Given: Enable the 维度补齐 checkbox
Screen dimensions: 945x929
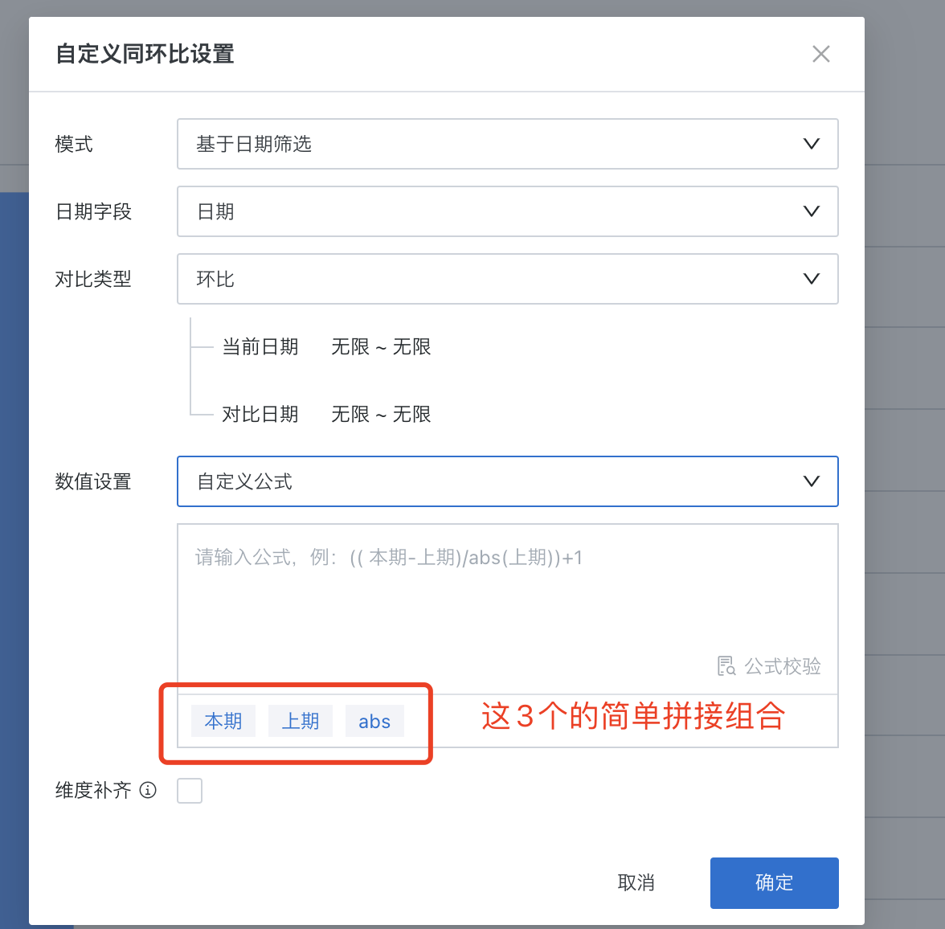Looking at the screenshot, I should coord(190,790).
